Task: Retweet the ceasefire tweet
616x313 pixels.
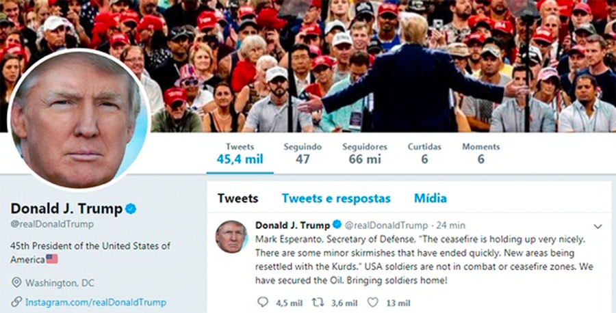Action: tap(318, 302)
